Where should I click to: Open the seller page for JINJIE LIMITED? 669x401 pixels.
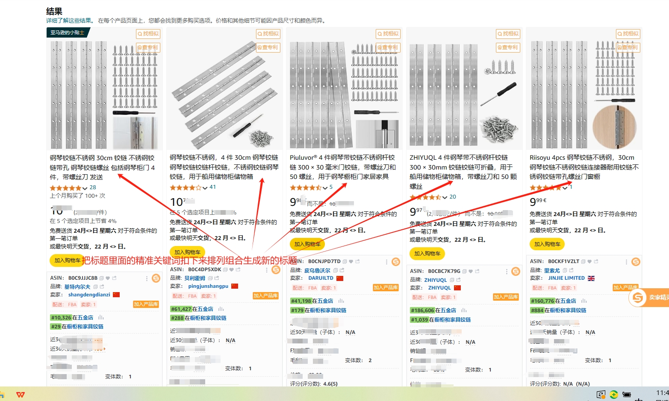tap(566, 278)
